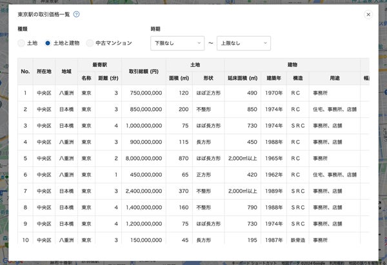Select the 土地 radio option
The width and height of the screenshot is (387, 265).
click(21, 43)
